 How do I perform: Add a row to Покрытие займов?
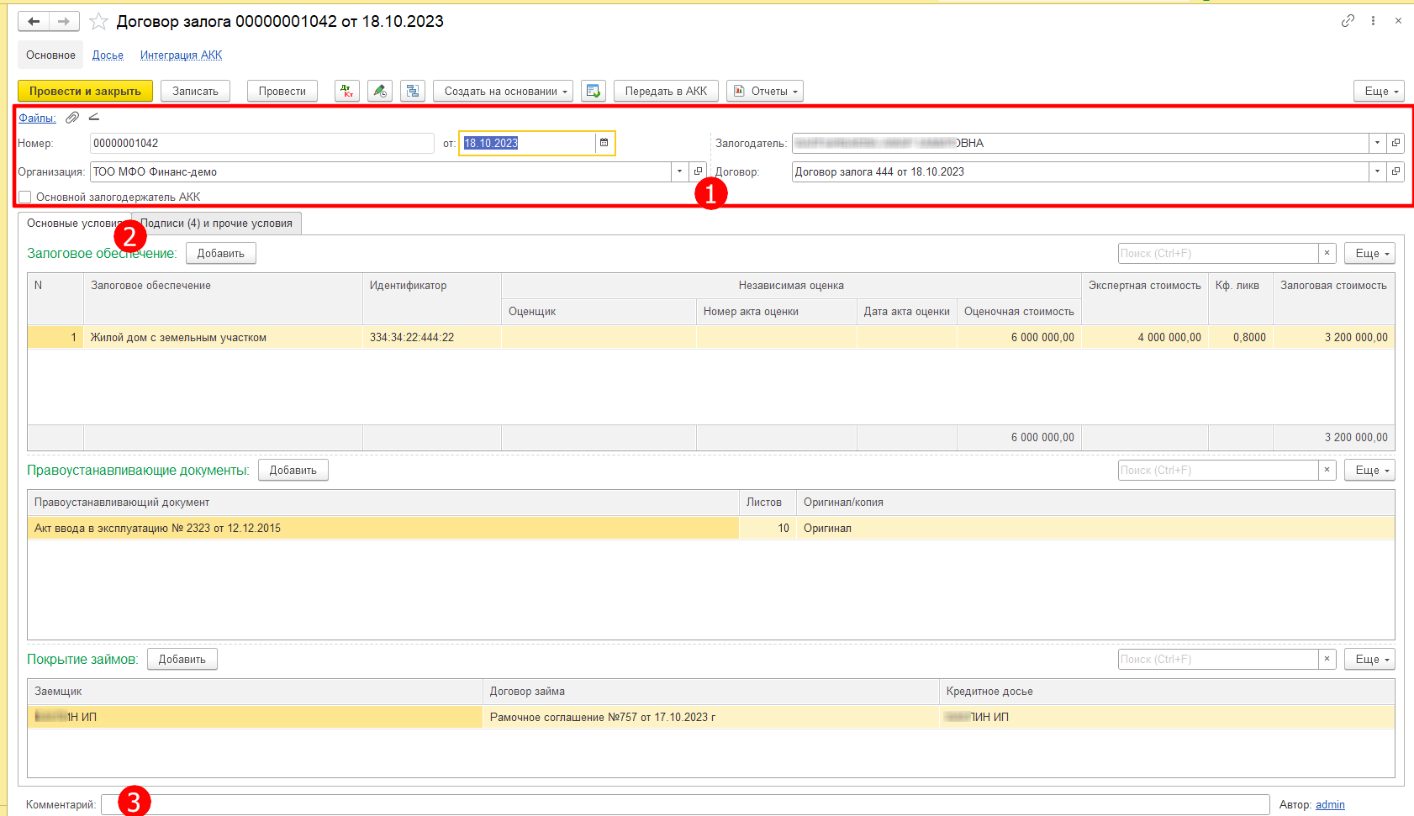point(182,659)
